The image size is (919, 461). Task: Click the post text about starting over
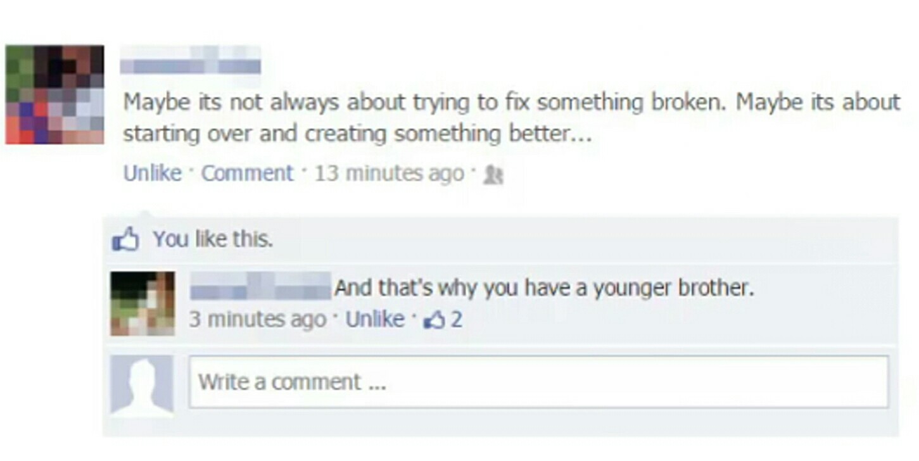(511, 118)
